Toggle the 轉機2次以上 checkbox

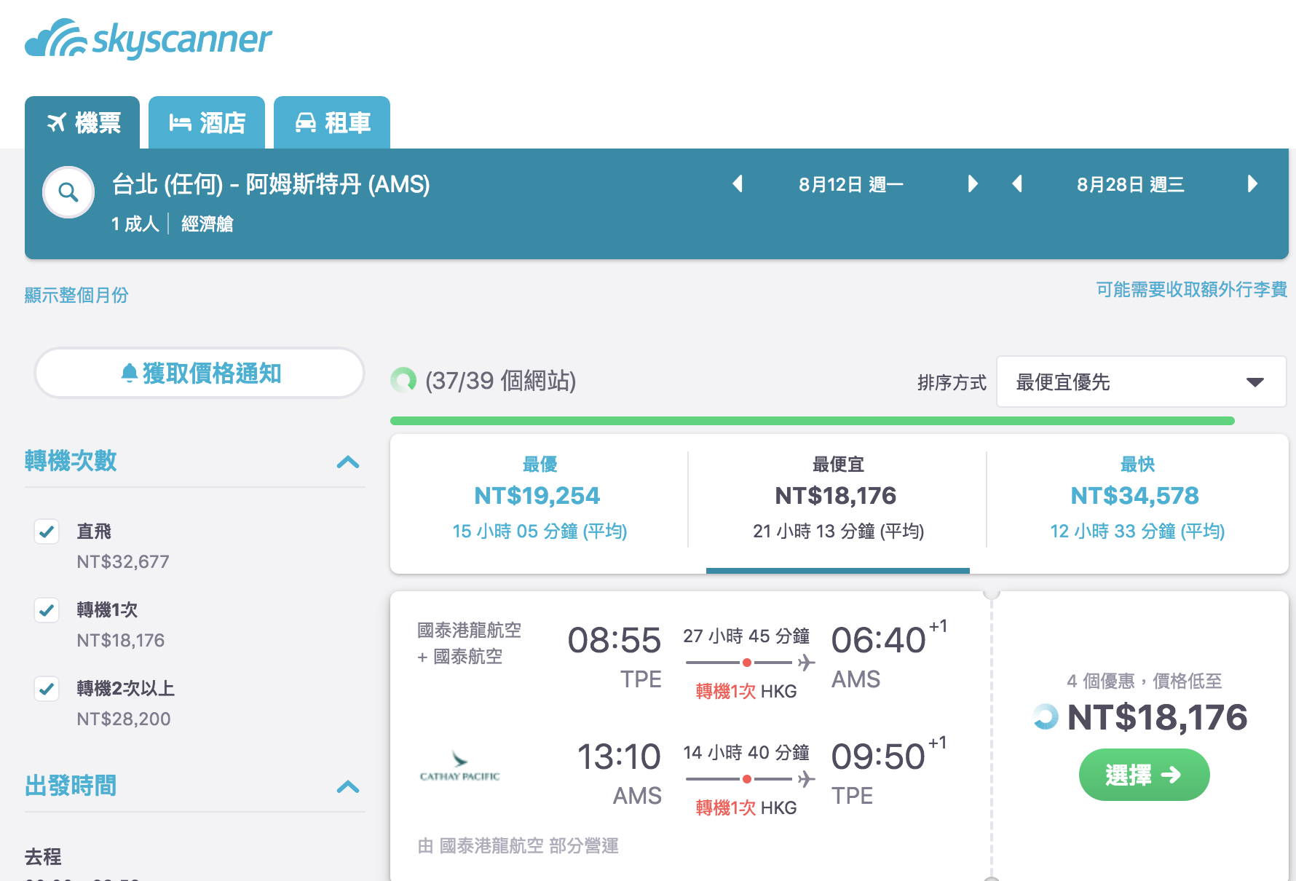47,689
